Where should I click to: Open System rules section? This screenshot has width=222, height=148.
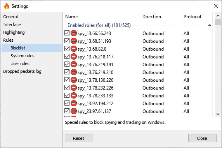23,56
